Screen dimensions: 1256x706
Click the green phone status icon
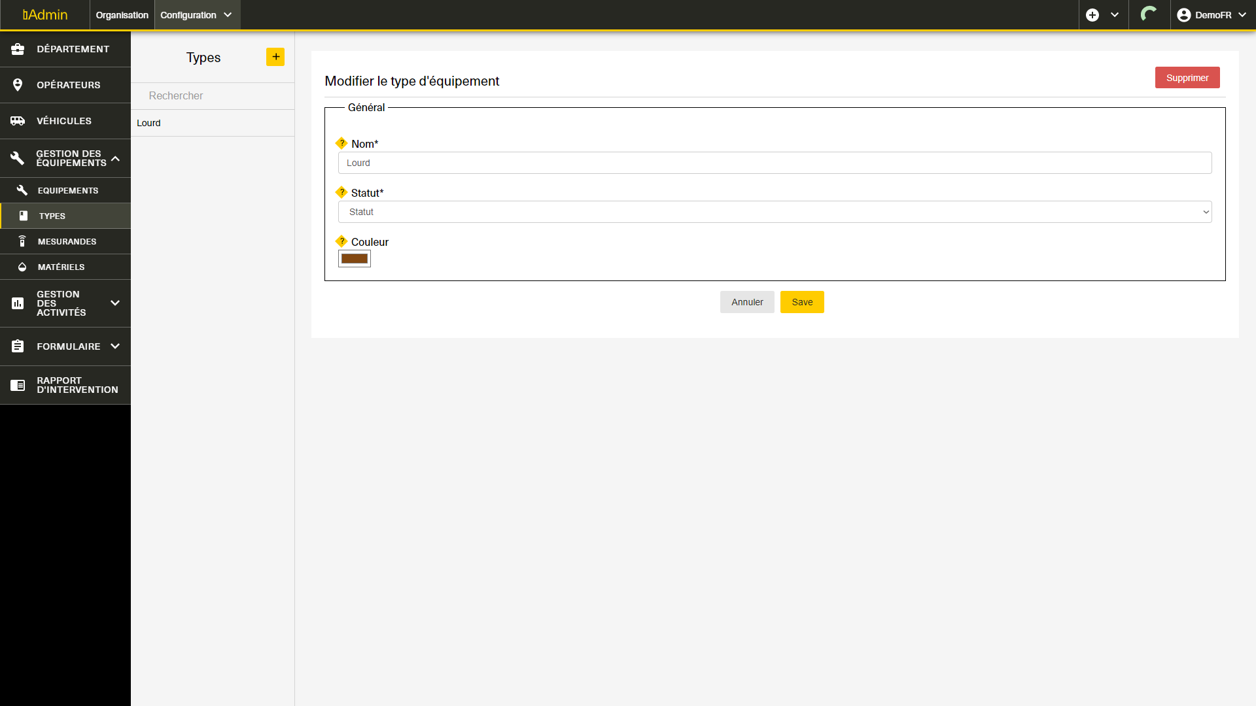[x=1149, y=14]
